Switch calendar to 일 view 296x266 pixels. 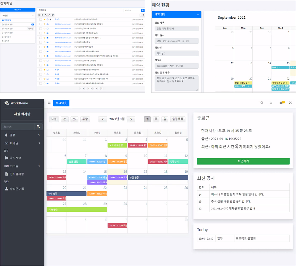click(x=165, y=119)
